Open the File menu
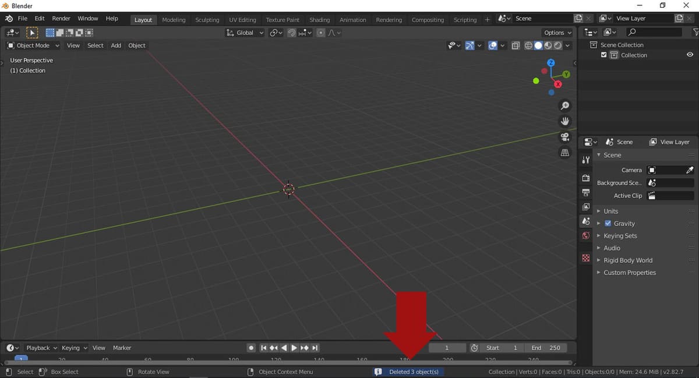Image resolution: width=699 pixels, height=378 pixels. point(23,19)
